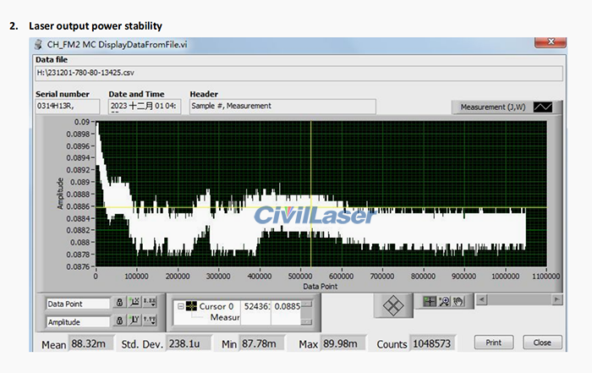Collapse the Cursor 0 tree entry
Image resolution: width=592 pixels, height=373 pixels.
click(x=181, y=306)
